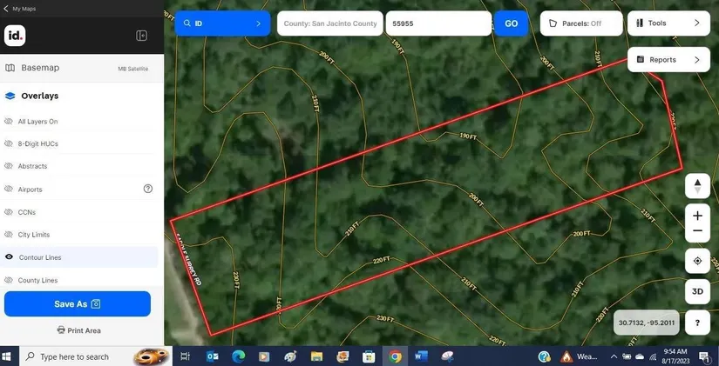The height and width of the screenshot is (366, 719).
Task: Click the compass north arrow icon
Action: tap(697, 187)
